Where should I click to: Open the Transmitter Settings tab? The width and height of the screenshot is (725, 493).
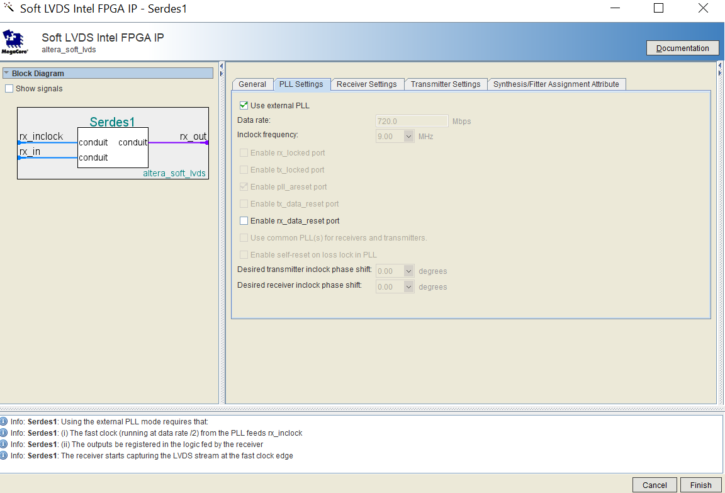tap(446, 84)
